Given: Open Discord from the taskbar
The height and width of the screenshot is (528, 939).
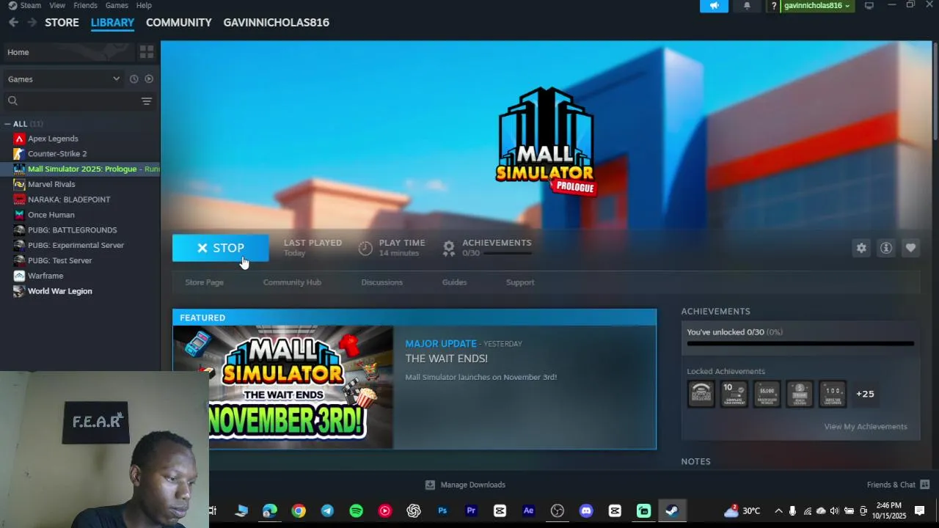Looking at the screenshot, I should pos(586,511).
